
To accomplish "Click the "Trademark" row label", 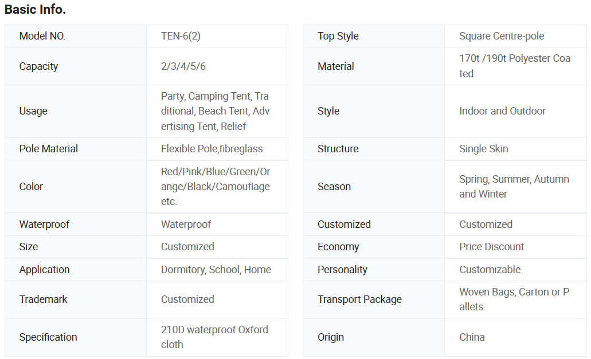I will [x=43, y=299].
